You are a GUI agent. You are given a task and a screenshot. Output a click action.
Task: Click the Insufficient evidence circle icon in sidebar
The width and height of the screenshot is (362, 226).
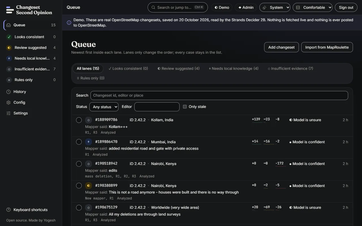[x=9, y=69]
